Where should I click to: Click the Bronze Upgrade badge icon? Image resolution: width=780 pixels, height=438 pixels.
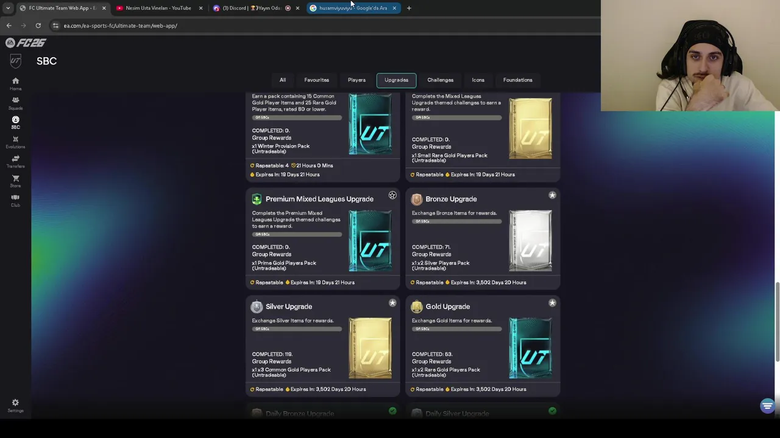coord(417,199)
